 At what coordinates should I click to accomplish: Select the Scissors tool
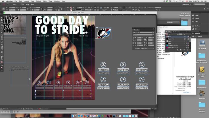click(x=2, y=42)
